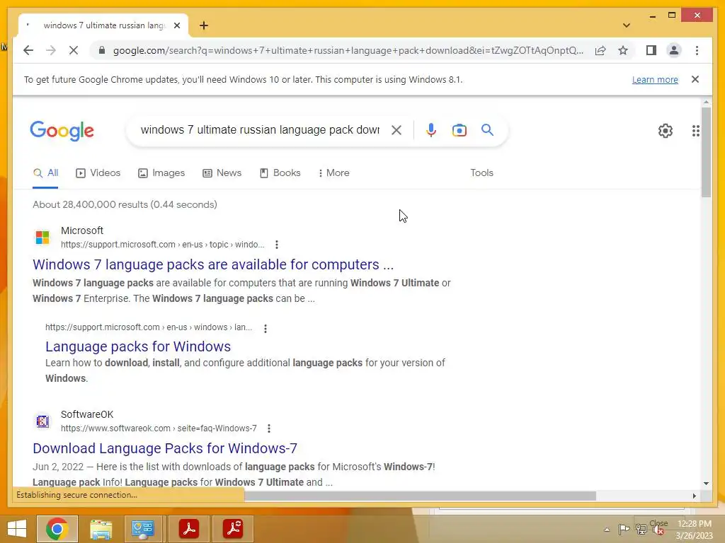The width and height of the screenshot is (725, 543).
Task: Open Action Center flag icon
Action: coord(624,529)
